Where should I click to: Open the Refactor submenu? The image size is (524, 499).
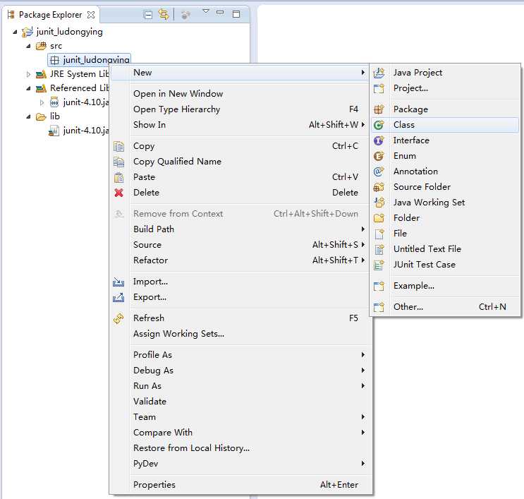pyautogui.click(x=240, y=260)
